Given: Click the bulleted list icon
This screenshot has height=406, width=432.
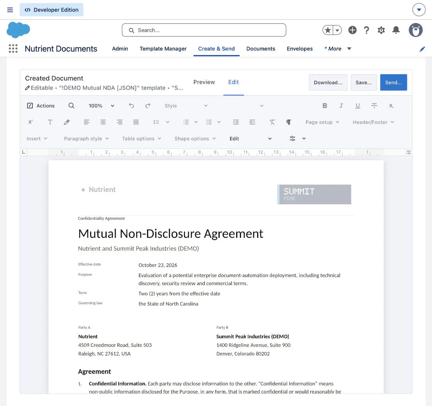Looking at the screenshot, I should tap(186, 122).
